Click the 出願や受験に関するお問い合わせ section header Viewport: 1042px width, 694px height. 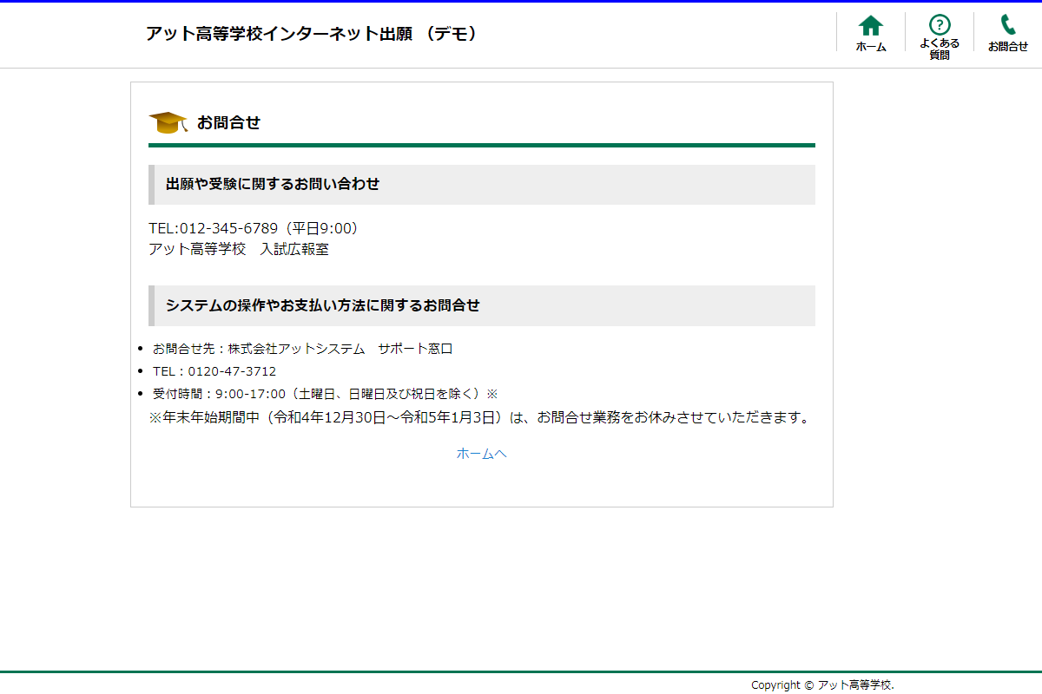(273, 184)
